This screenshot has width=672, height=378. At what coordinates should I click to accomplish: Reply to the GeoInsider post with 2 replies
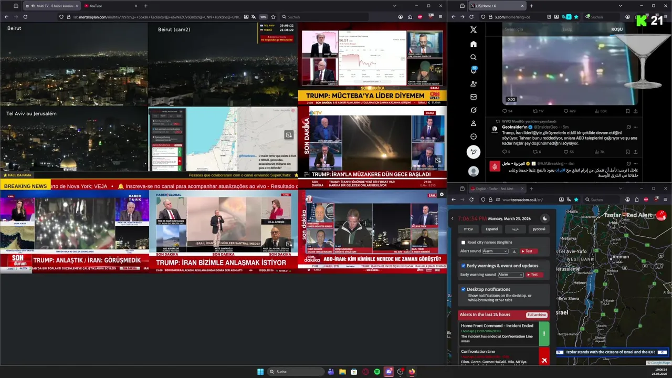pos(505,152)
